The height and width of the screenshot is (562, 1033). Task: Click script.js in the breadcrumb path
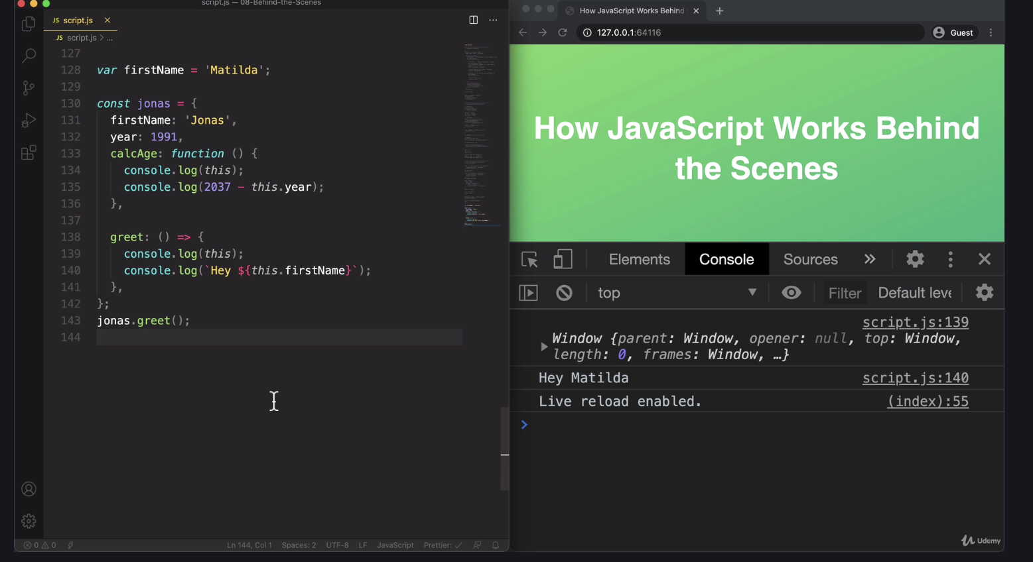pyautogui.click(x=81, y=38)
